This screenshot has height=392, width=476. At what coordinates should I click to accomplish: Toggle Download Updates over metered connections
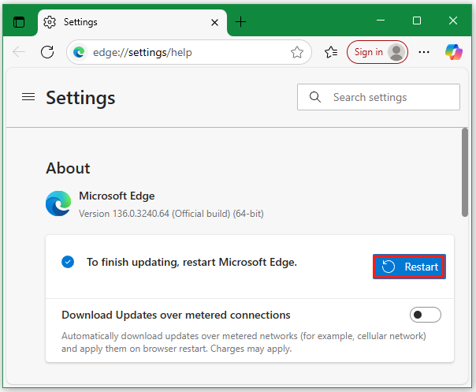(x=426, y=315)
